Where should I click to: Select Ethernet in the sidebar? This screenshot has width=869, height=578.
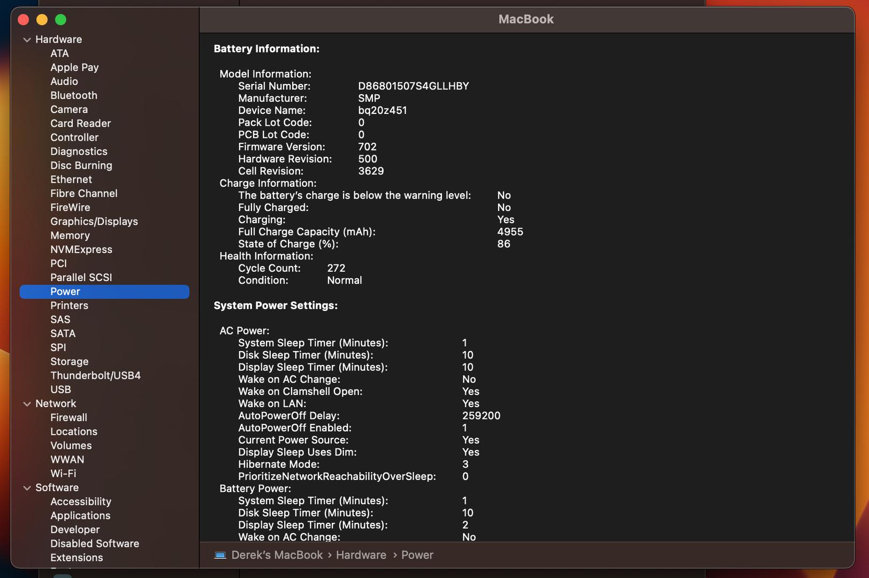[71, 179]
